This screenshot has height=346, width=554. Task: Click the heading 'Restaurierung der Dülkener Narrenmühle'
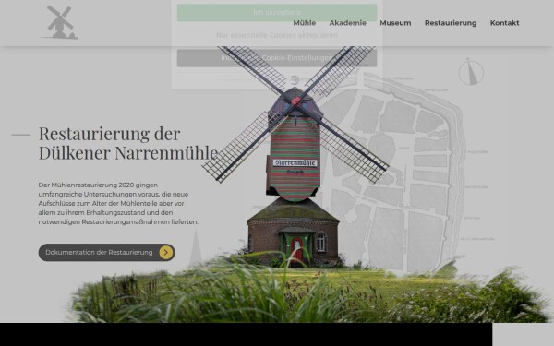click(x=128, y=143)
